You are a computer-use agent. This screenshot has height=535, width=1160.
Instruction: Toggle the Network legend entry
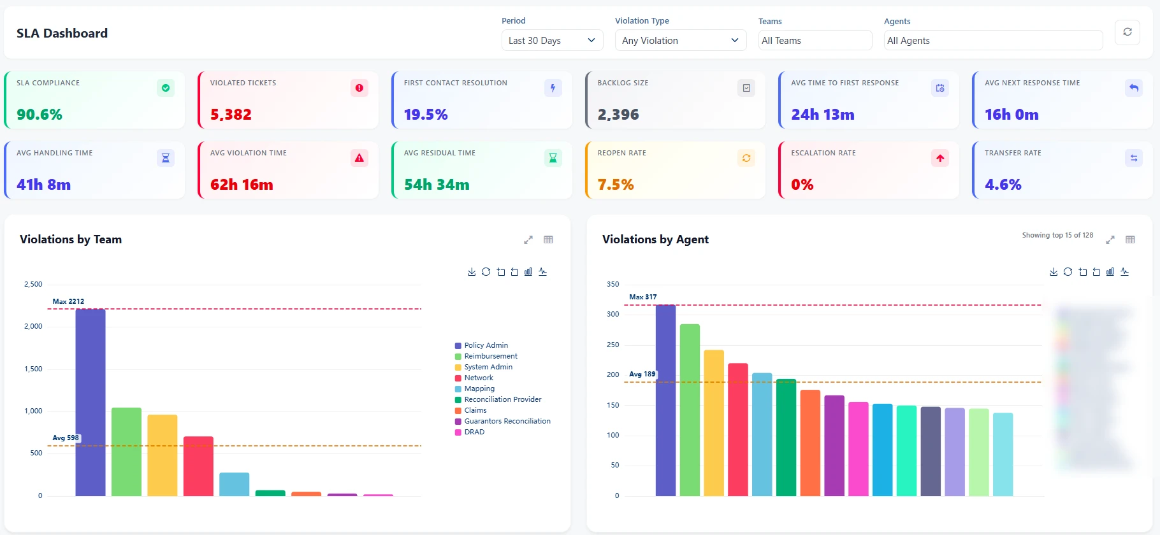(x=474, y=378)
